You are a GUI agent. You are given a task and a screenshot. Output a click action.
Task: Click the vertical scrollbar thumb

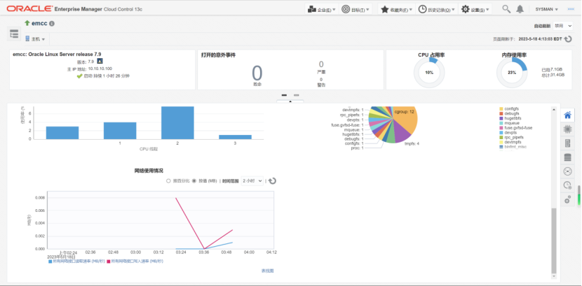pos(554,240)
